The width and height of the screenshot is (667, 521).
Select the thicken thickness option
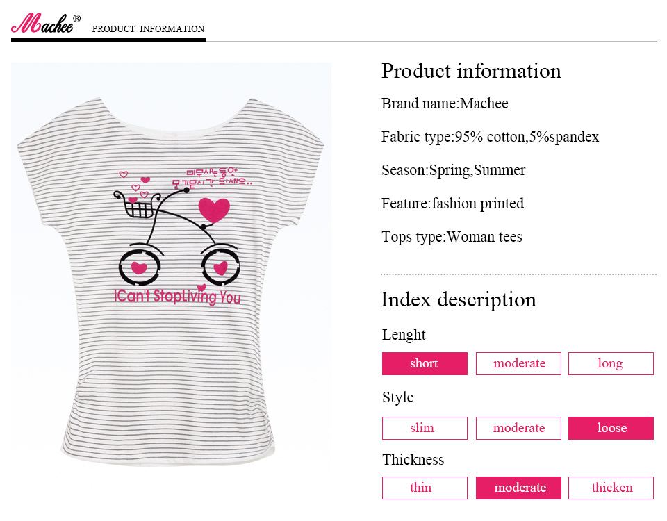click(x=611, y=488)
